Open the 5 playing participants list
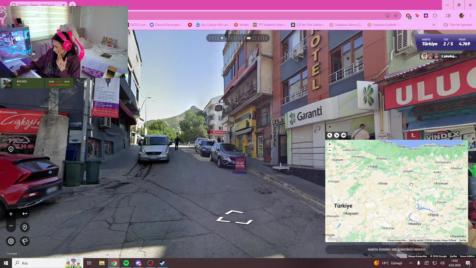 (439, 56)
